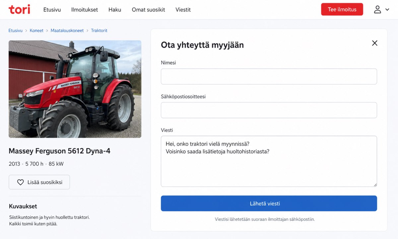Click the textarea resize grip corner
Viewport: 398px width, 239px height.
click(375, 185)
